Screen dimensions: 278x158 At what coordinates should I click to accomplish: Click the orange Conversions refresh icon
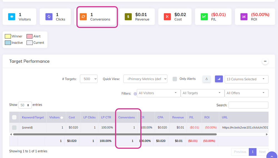click(x=83, y=17)
